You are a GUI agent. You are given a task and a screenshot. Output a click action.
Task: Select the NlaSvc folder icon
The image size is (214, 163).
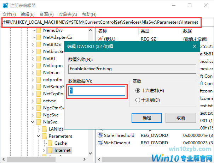(x=39, y=122)
